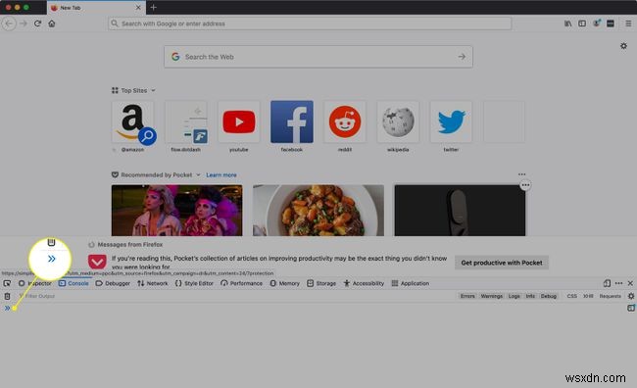Show sidebars icon in toolbar
The image size is (637, 388).
[582, 24]
